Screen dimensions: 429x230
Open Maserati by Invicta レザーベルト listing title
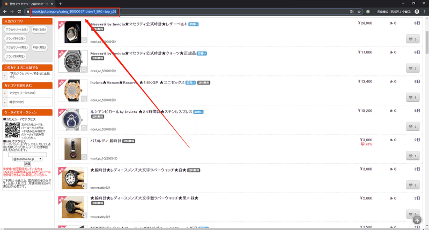pyautogui.click(x=139, y=24)
